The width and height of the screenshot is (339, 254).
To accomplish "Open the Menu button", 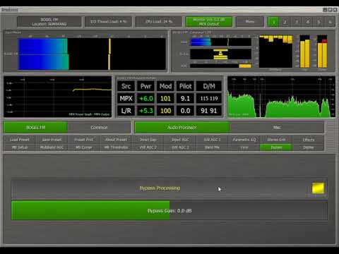I will tap(250, 22).
